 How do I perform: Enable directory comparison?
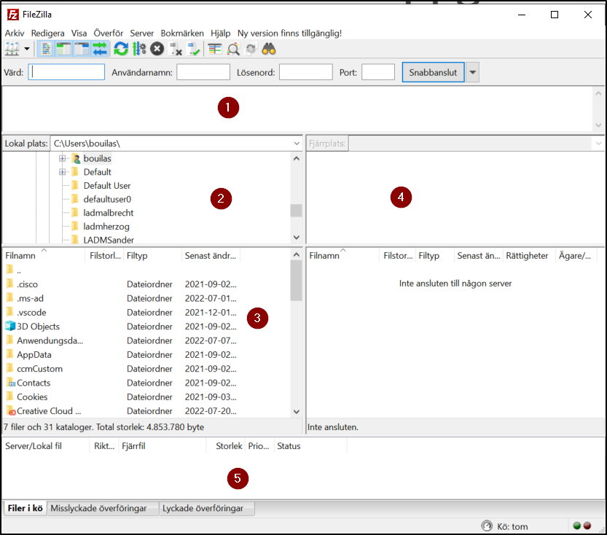click(233, 49)
